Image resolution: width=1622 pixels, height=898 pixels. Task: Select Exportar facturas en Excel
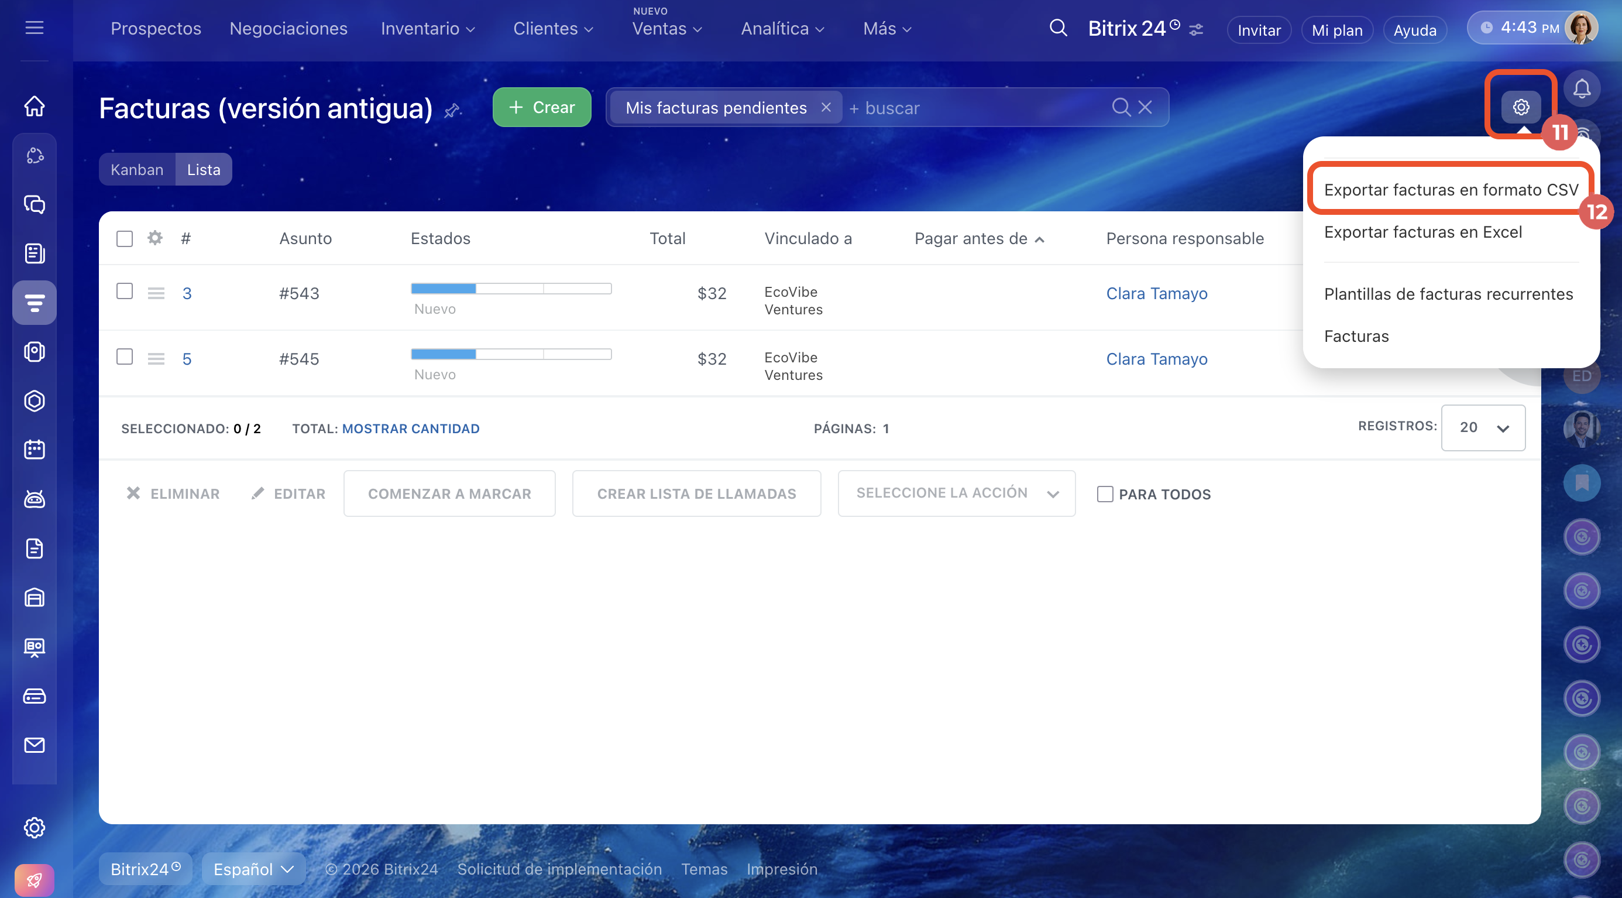pyautogui.click(x=1422, y=232)
